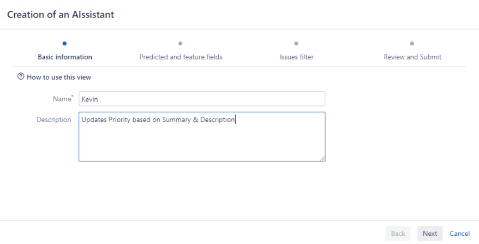The height and width of the screenshot is (244, 479).
Task: Select the Basic information step label
Action: 65,57
